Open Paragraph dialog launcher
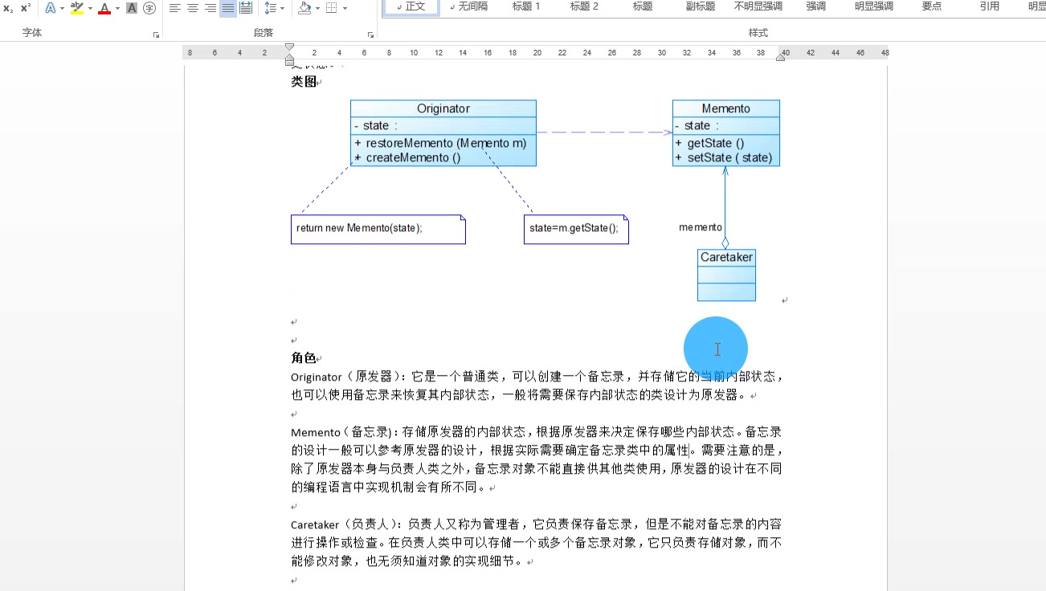Screen dimensions: 1046x591 coord(370,35)
